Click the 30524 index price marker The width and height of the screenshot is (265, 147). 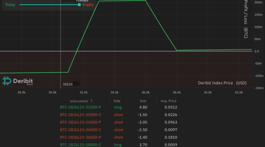coord(68,84)
